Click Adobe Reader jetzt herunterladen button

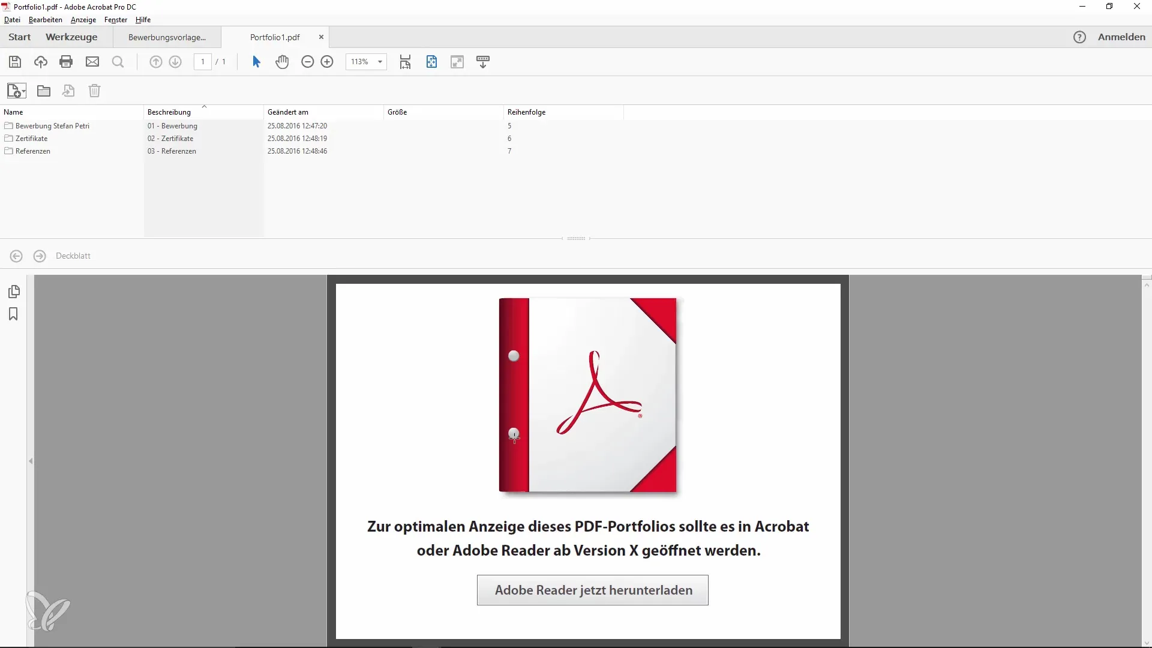coord(593,590)
